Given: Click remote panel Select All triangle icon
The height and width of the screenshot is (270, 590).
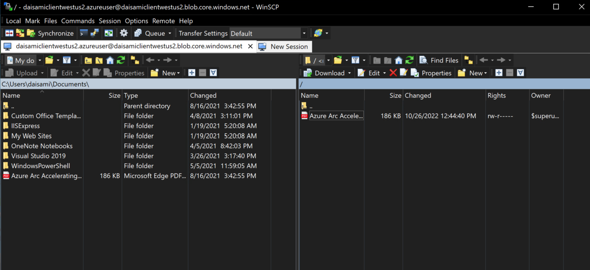Looking at the screenshot, I should pyautogui.click(x=520, y=73).
